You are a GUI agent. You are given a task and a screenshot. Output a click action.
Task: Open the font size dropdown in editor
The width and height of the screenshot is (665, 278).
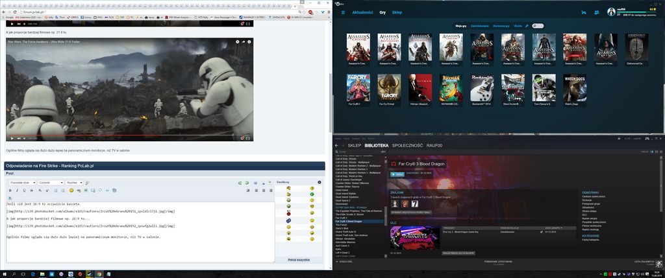pos(74,183)
